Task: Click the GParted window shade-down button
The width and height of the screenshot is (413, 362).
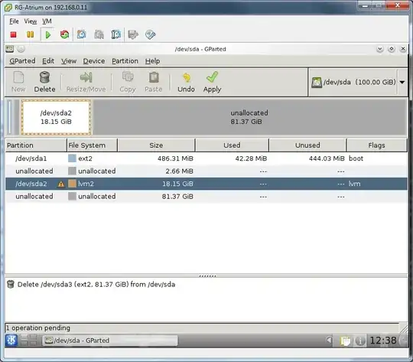Action: pos(380,49)
